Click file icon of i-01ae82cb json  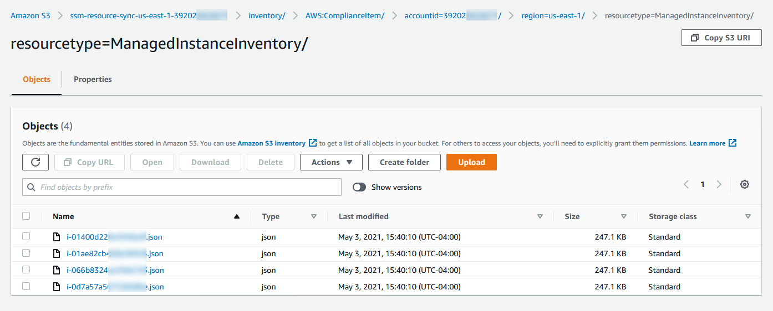[x=56, y=253]
